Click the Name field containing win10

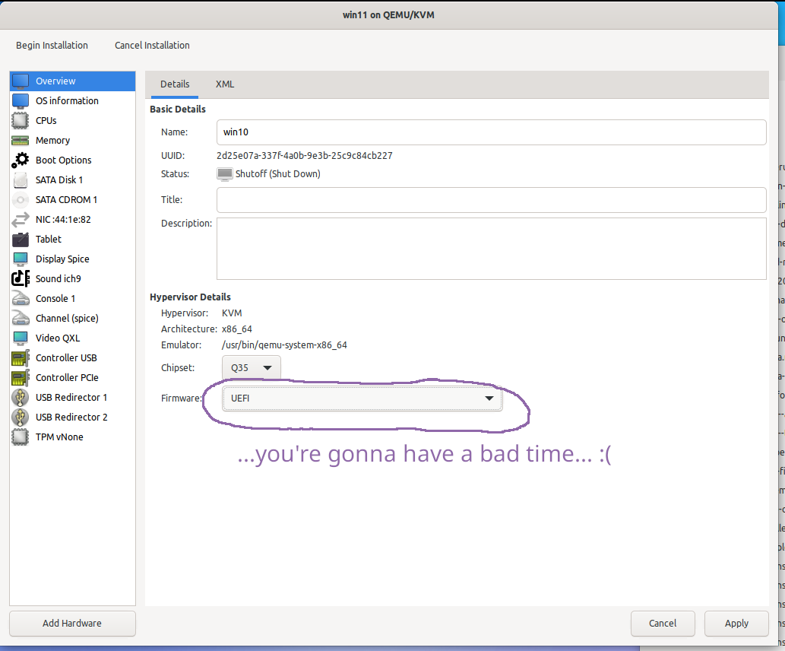(x=491, y=132)
